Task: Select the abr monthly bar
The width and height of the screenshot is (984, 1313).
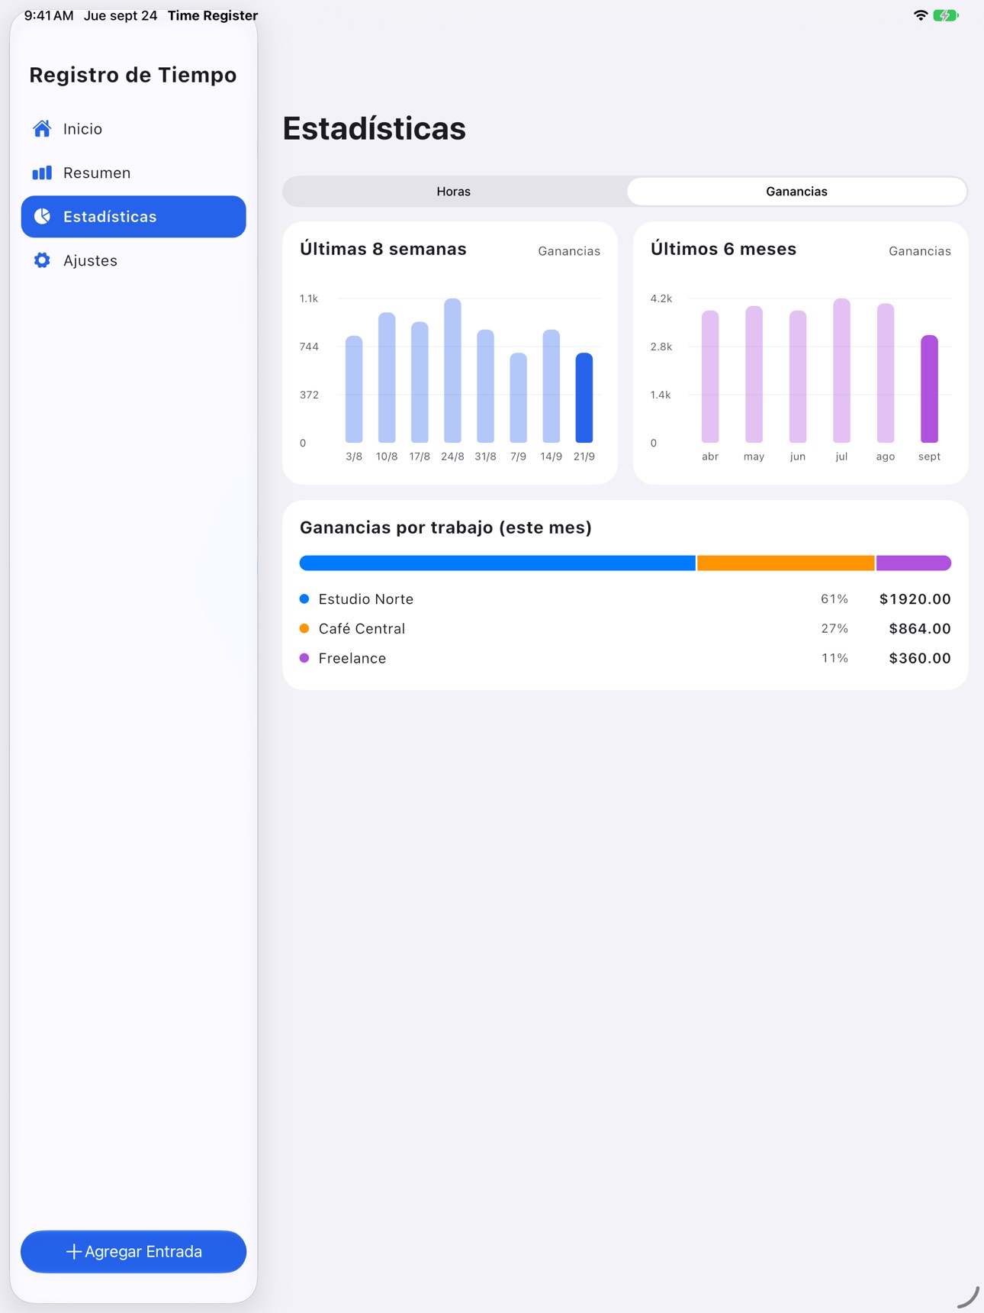Action: [x=710, y=376]
